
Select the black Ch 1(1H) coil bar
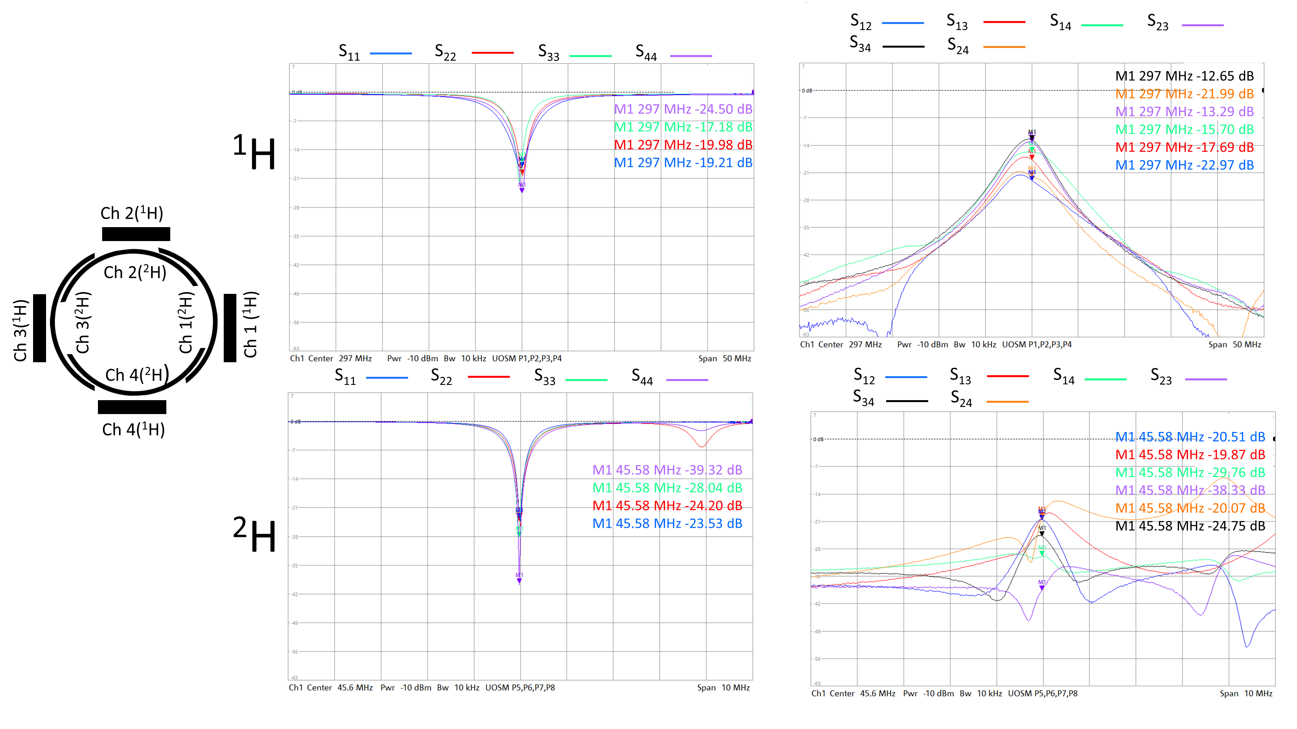coord(230,328)
